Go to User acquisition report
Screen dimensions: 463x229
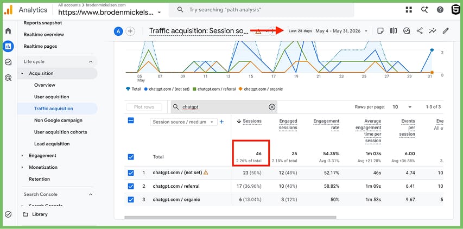pyautogui.click(x=52, y=97)
